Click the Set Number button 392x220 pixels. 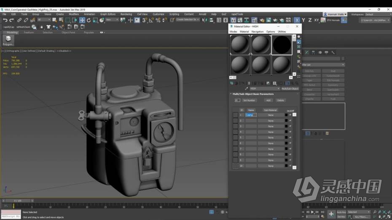point(249,100)
